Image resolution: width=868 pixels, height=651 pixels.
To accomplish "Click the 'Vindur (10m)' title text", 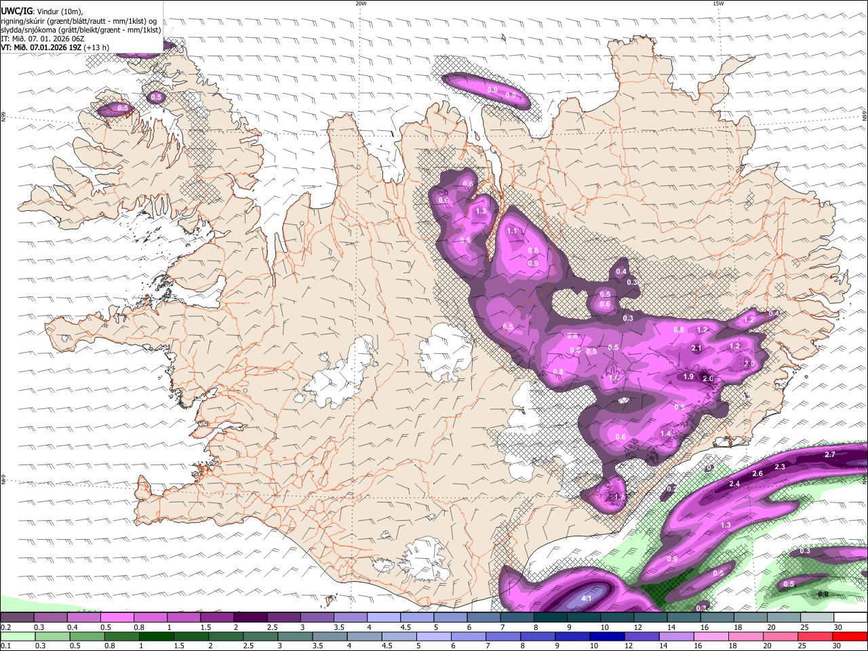I will point(59,11).
